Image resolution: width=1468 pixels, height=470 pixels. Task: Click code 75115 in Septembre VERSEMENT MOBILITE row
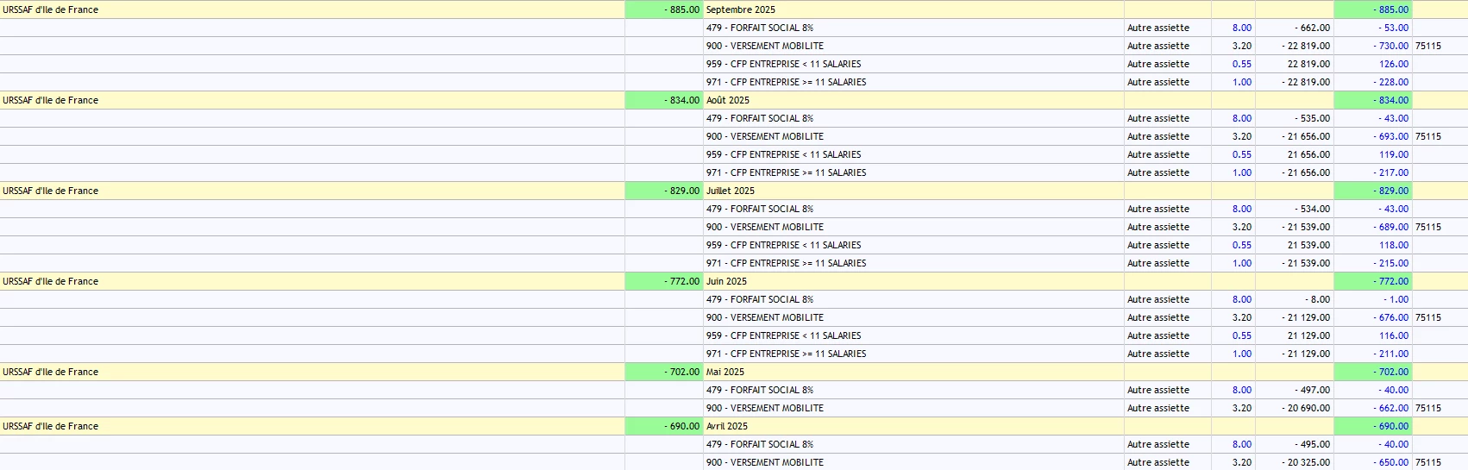point(1428,46)
